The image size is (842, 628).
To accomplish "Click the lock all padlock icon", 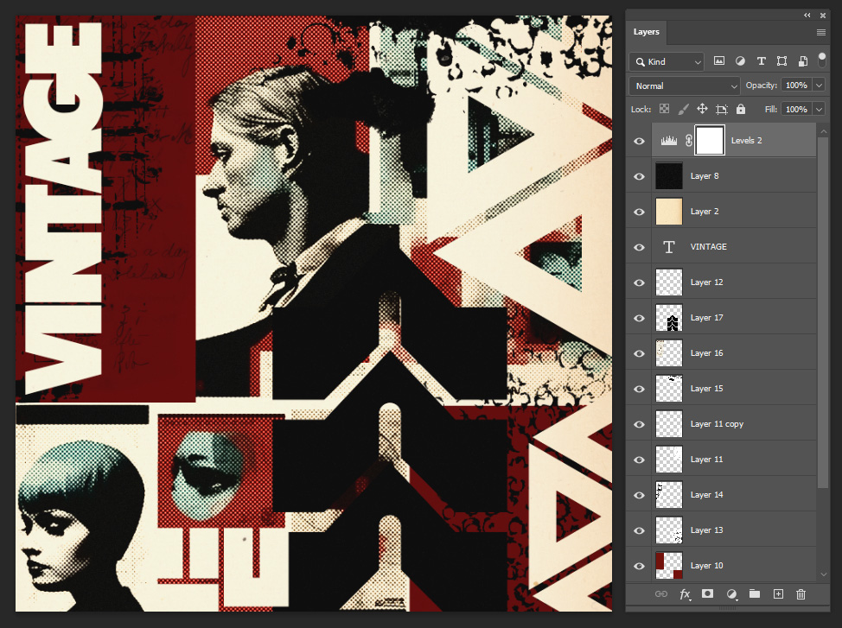I will tap(741, 110).
